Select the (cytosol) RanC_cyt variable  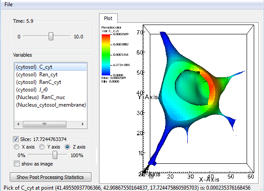point(51,82)
